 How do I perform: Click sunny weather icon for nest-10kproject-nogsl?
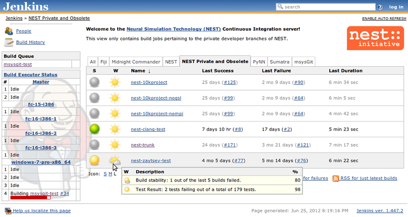point(115,98)
